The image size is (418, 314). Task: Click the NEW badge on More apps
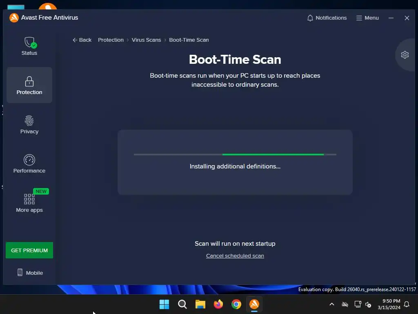41,191
